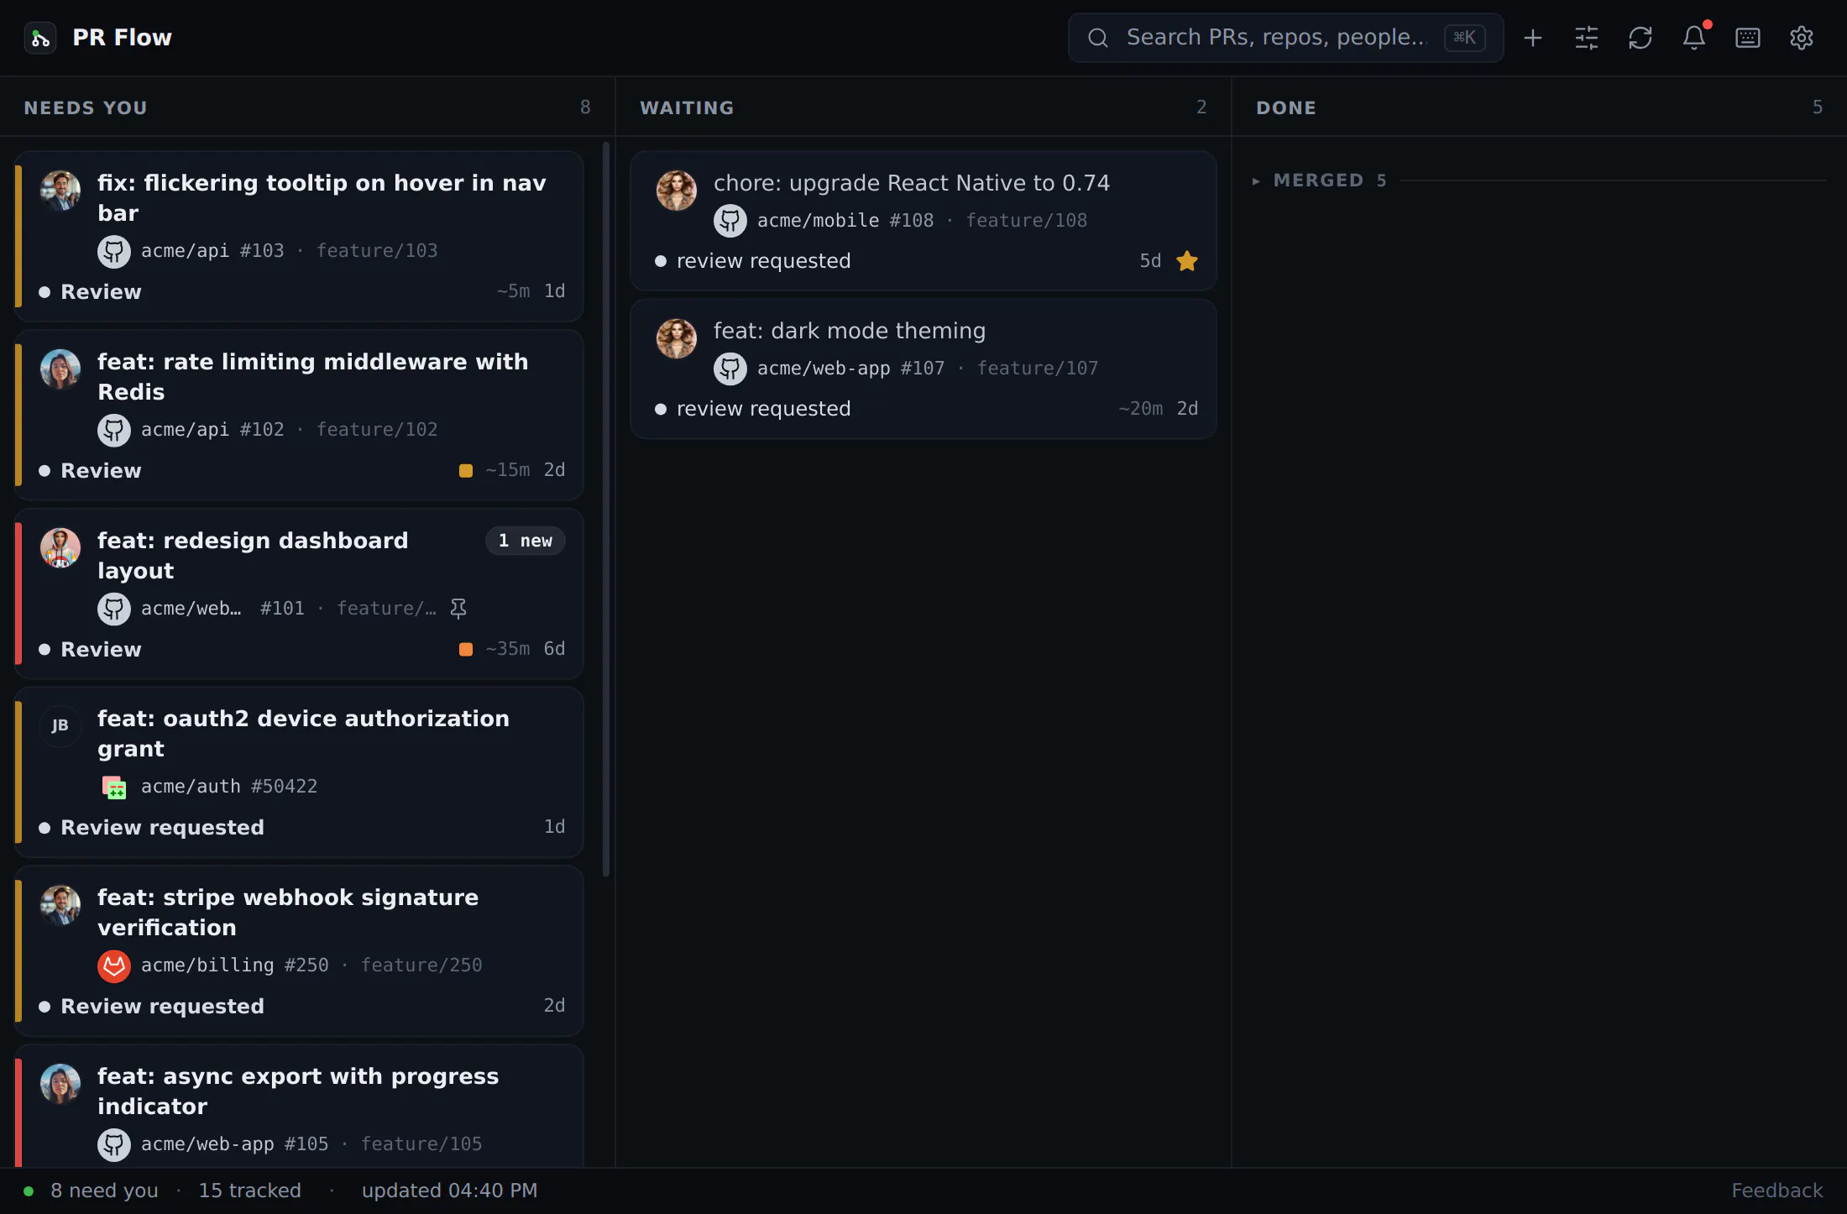
Task: Click GitLab icon beside acme/billing #250
Action: click(114, 965)
